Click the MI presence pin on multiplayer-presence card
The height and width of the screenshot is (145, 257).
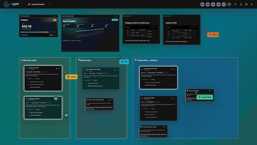(x=56, y=99)
